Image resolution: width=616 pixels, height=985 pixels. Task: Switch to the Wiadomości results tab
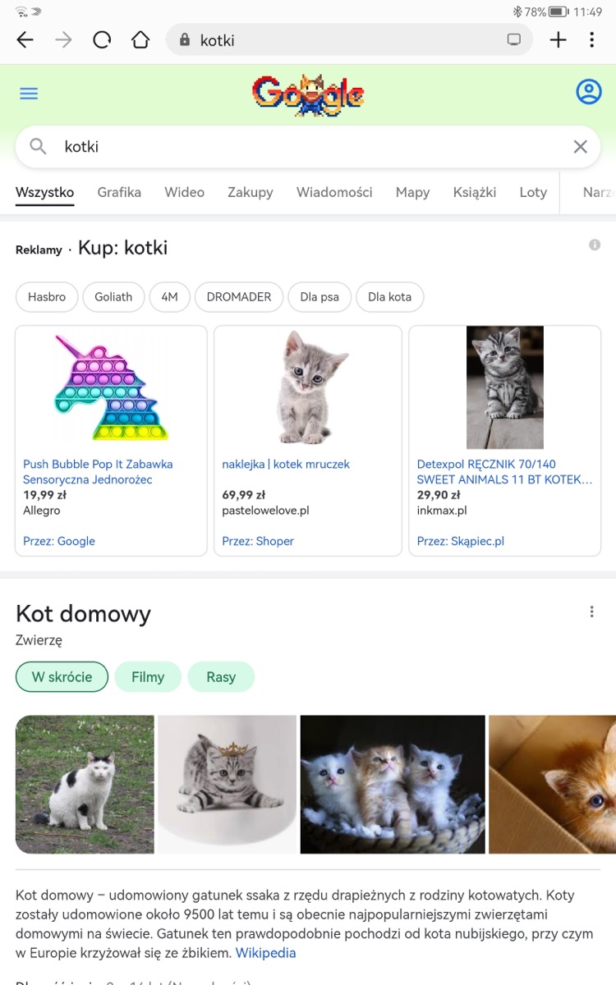[334, 192]
